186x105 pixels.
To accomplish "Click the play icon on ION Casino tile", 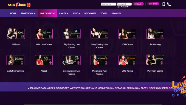I will tap(134, 36).
